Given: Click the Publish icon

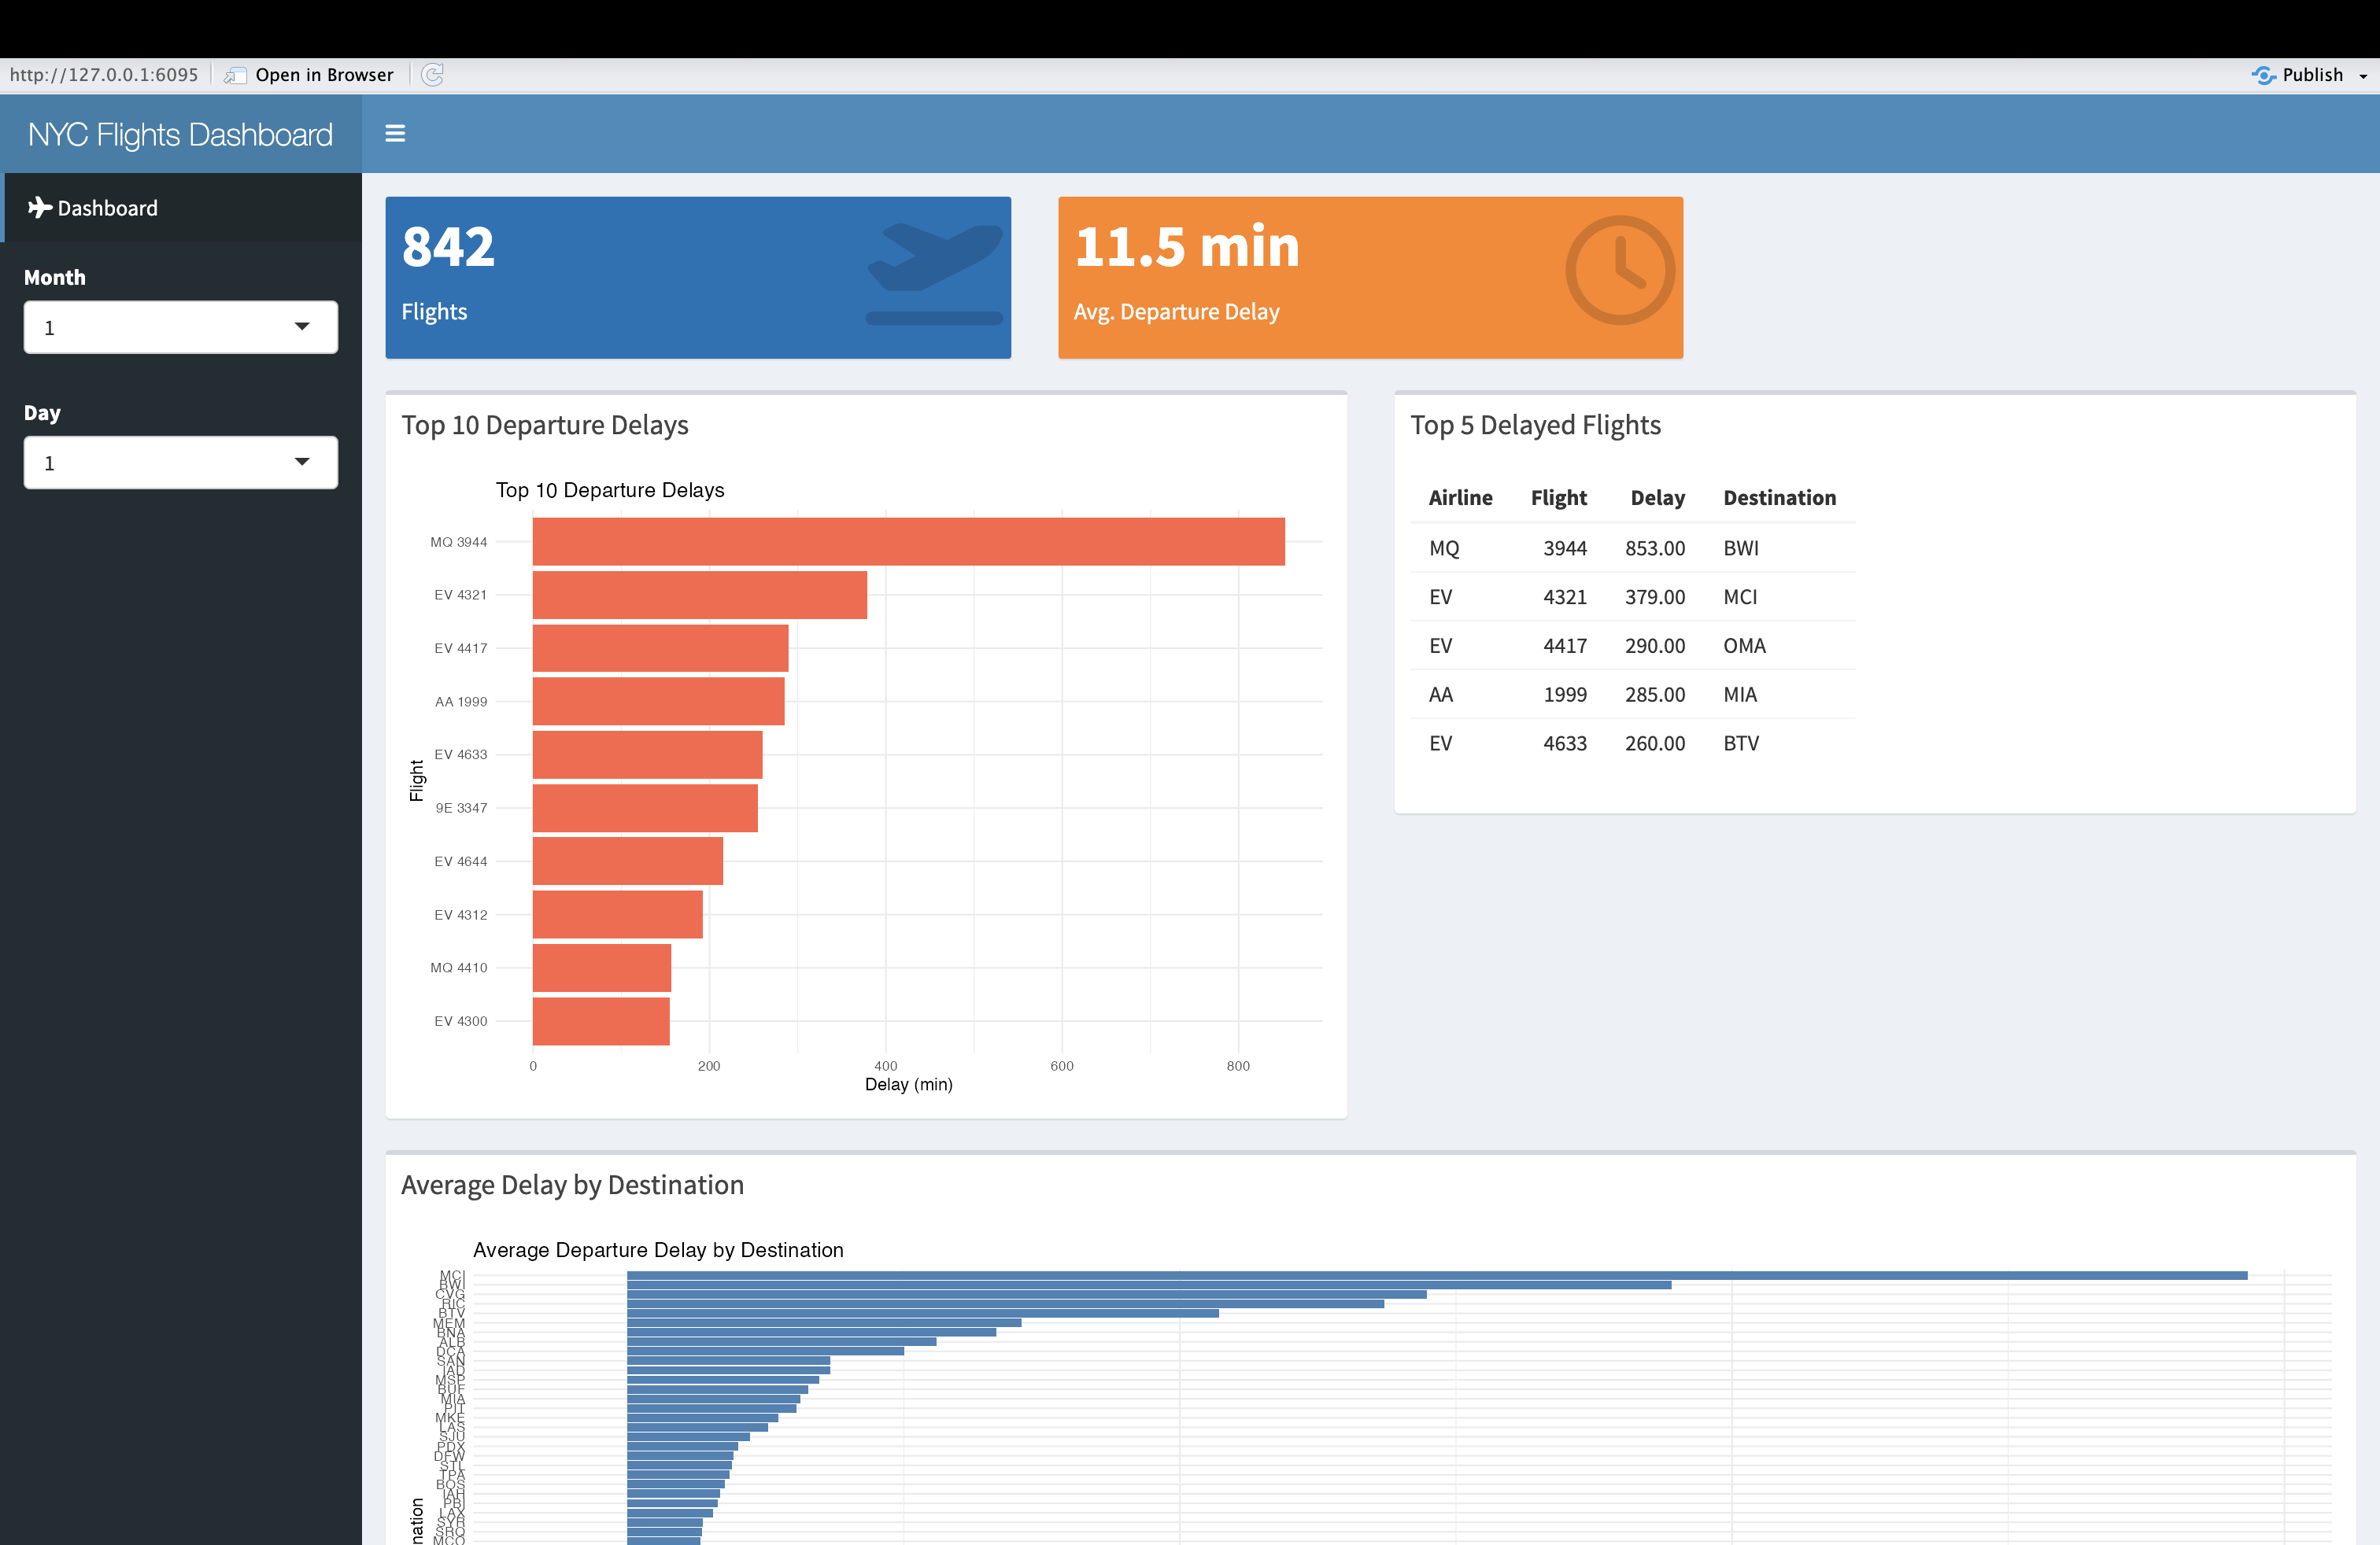Looking at the screenshot, I should coord(2264,75).
